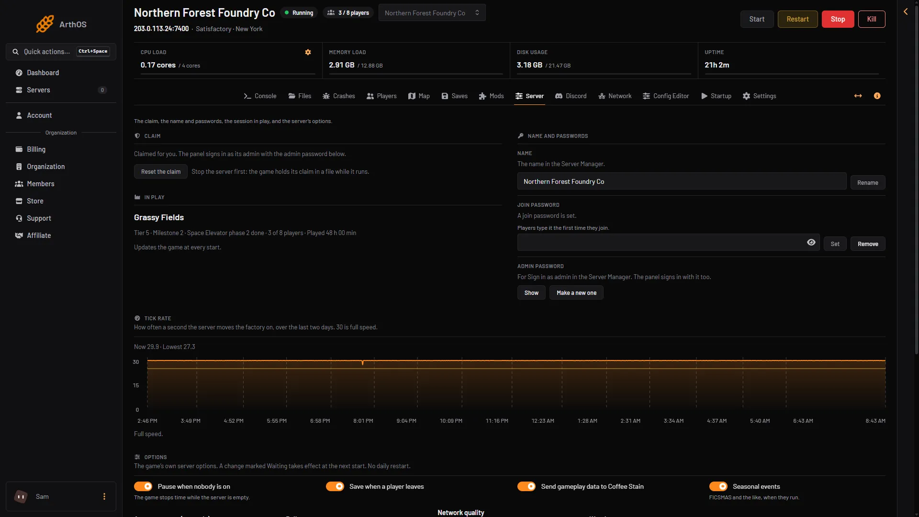Toggle Pause when nobody is on
This screenshot has height=517, width=919.
(x=143, y=486)
